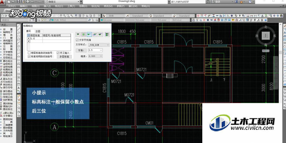Click the Save icon in quick access bar
The width and height of the screenshot is (286, 143).
pos(18,2)
